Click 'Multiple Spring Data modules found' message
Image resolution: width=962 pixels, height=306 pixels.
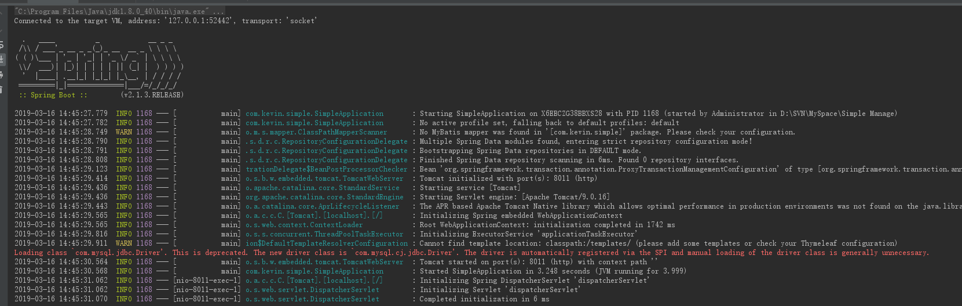586,141
